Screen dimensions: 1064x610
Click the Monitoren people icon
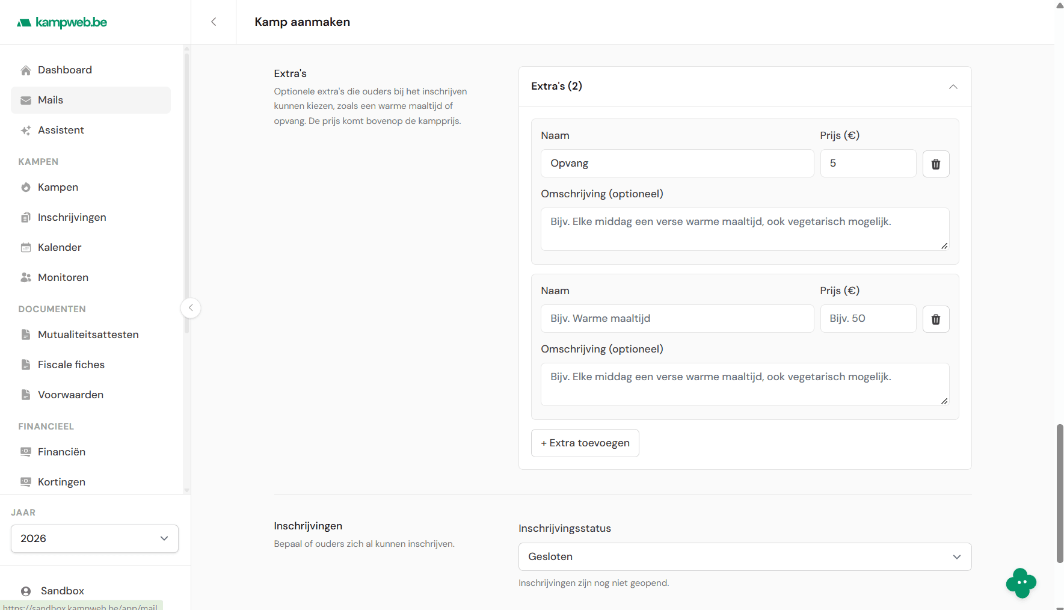point(26,278)
